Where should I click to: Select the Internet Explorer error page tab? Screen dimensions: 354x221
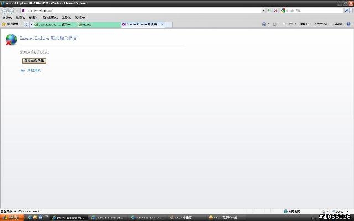(141, 24)
